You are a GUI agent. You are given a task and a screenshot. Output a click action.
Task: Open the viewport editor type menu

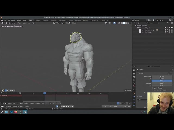(x=3, y=23)
